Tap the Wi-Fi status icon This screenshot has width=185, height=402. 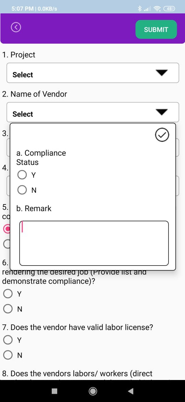point(158,9)
